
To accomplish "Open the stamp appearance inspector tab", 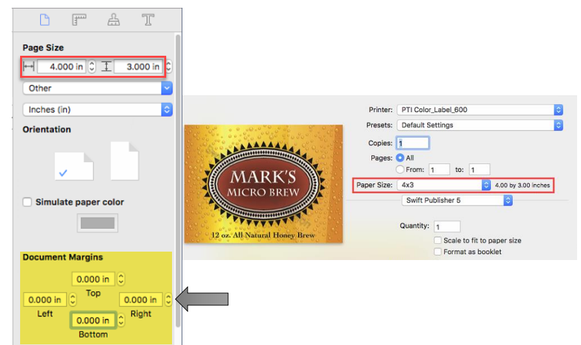I will [114, 20].
